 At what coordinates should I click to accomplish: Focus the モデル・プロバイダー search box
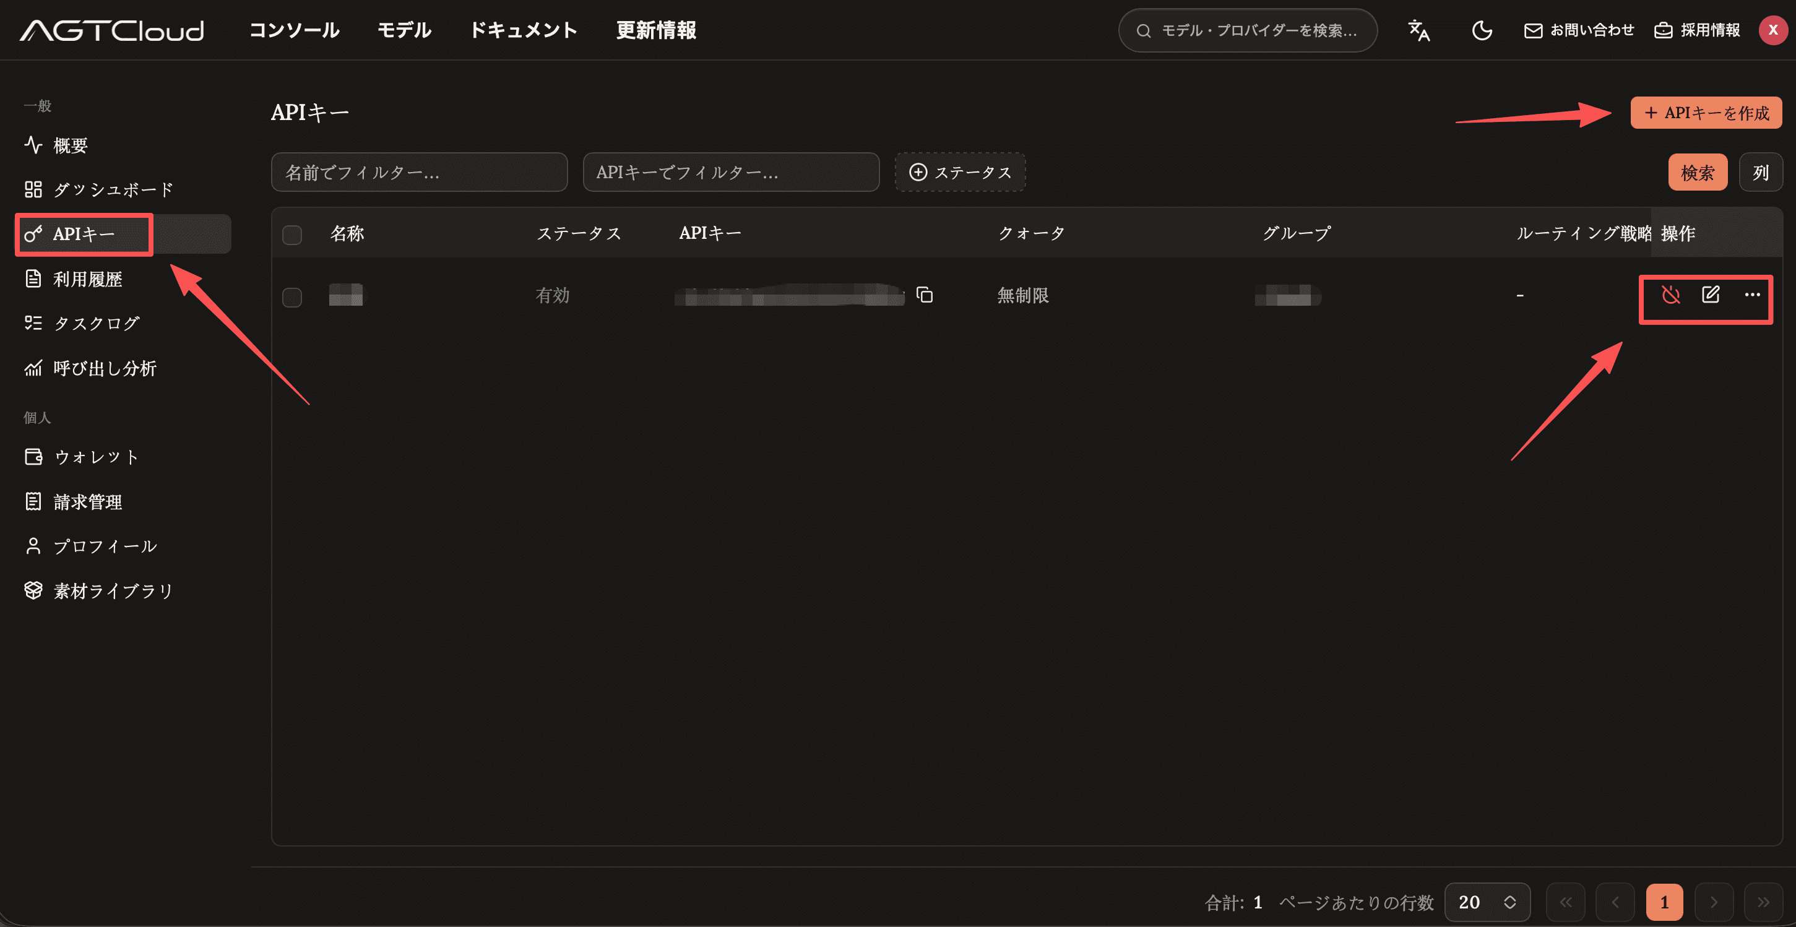pyautogui.click(x=1247, y=30)
